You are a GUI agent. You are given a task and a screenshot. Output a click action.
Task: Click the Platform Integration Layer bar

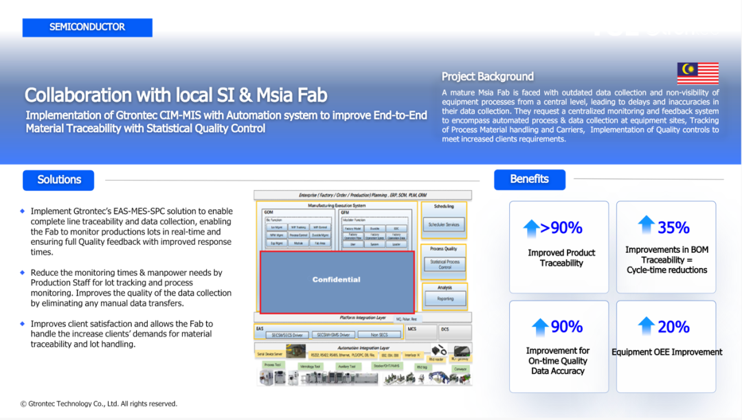363,318
